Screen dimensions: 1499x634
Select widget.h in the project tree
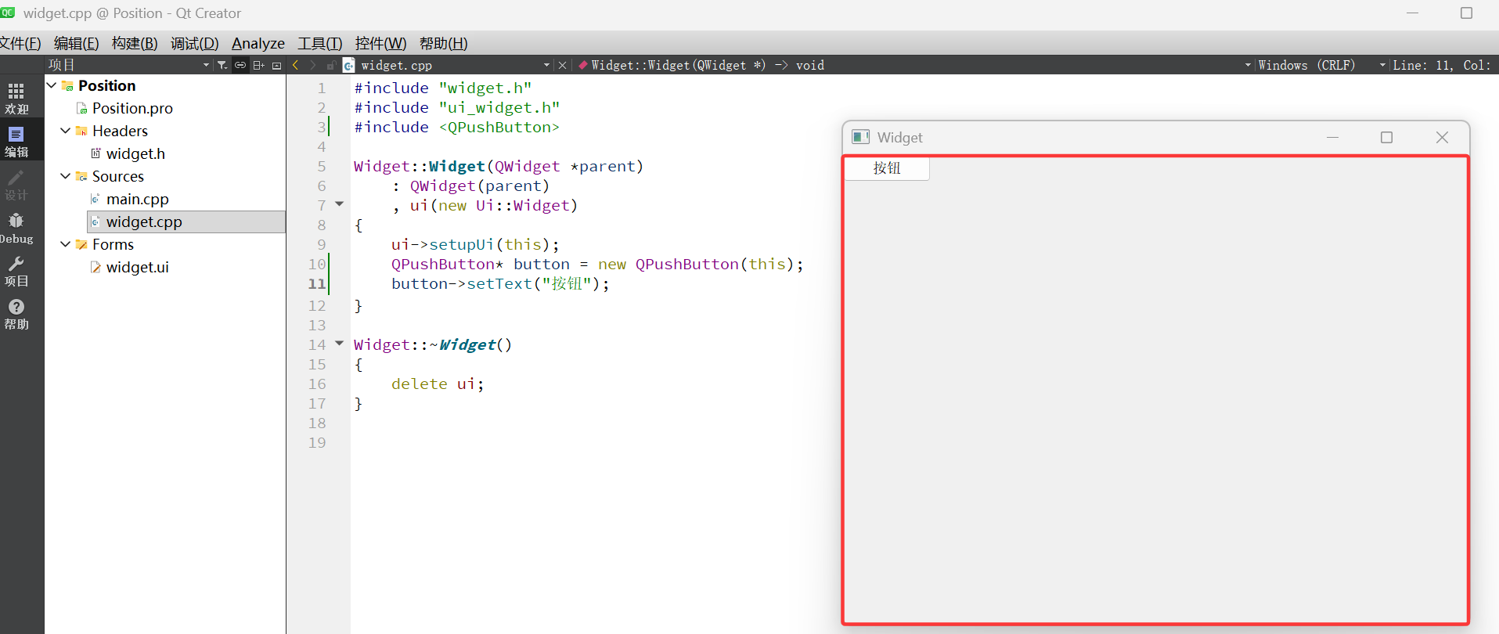point(135,153)
